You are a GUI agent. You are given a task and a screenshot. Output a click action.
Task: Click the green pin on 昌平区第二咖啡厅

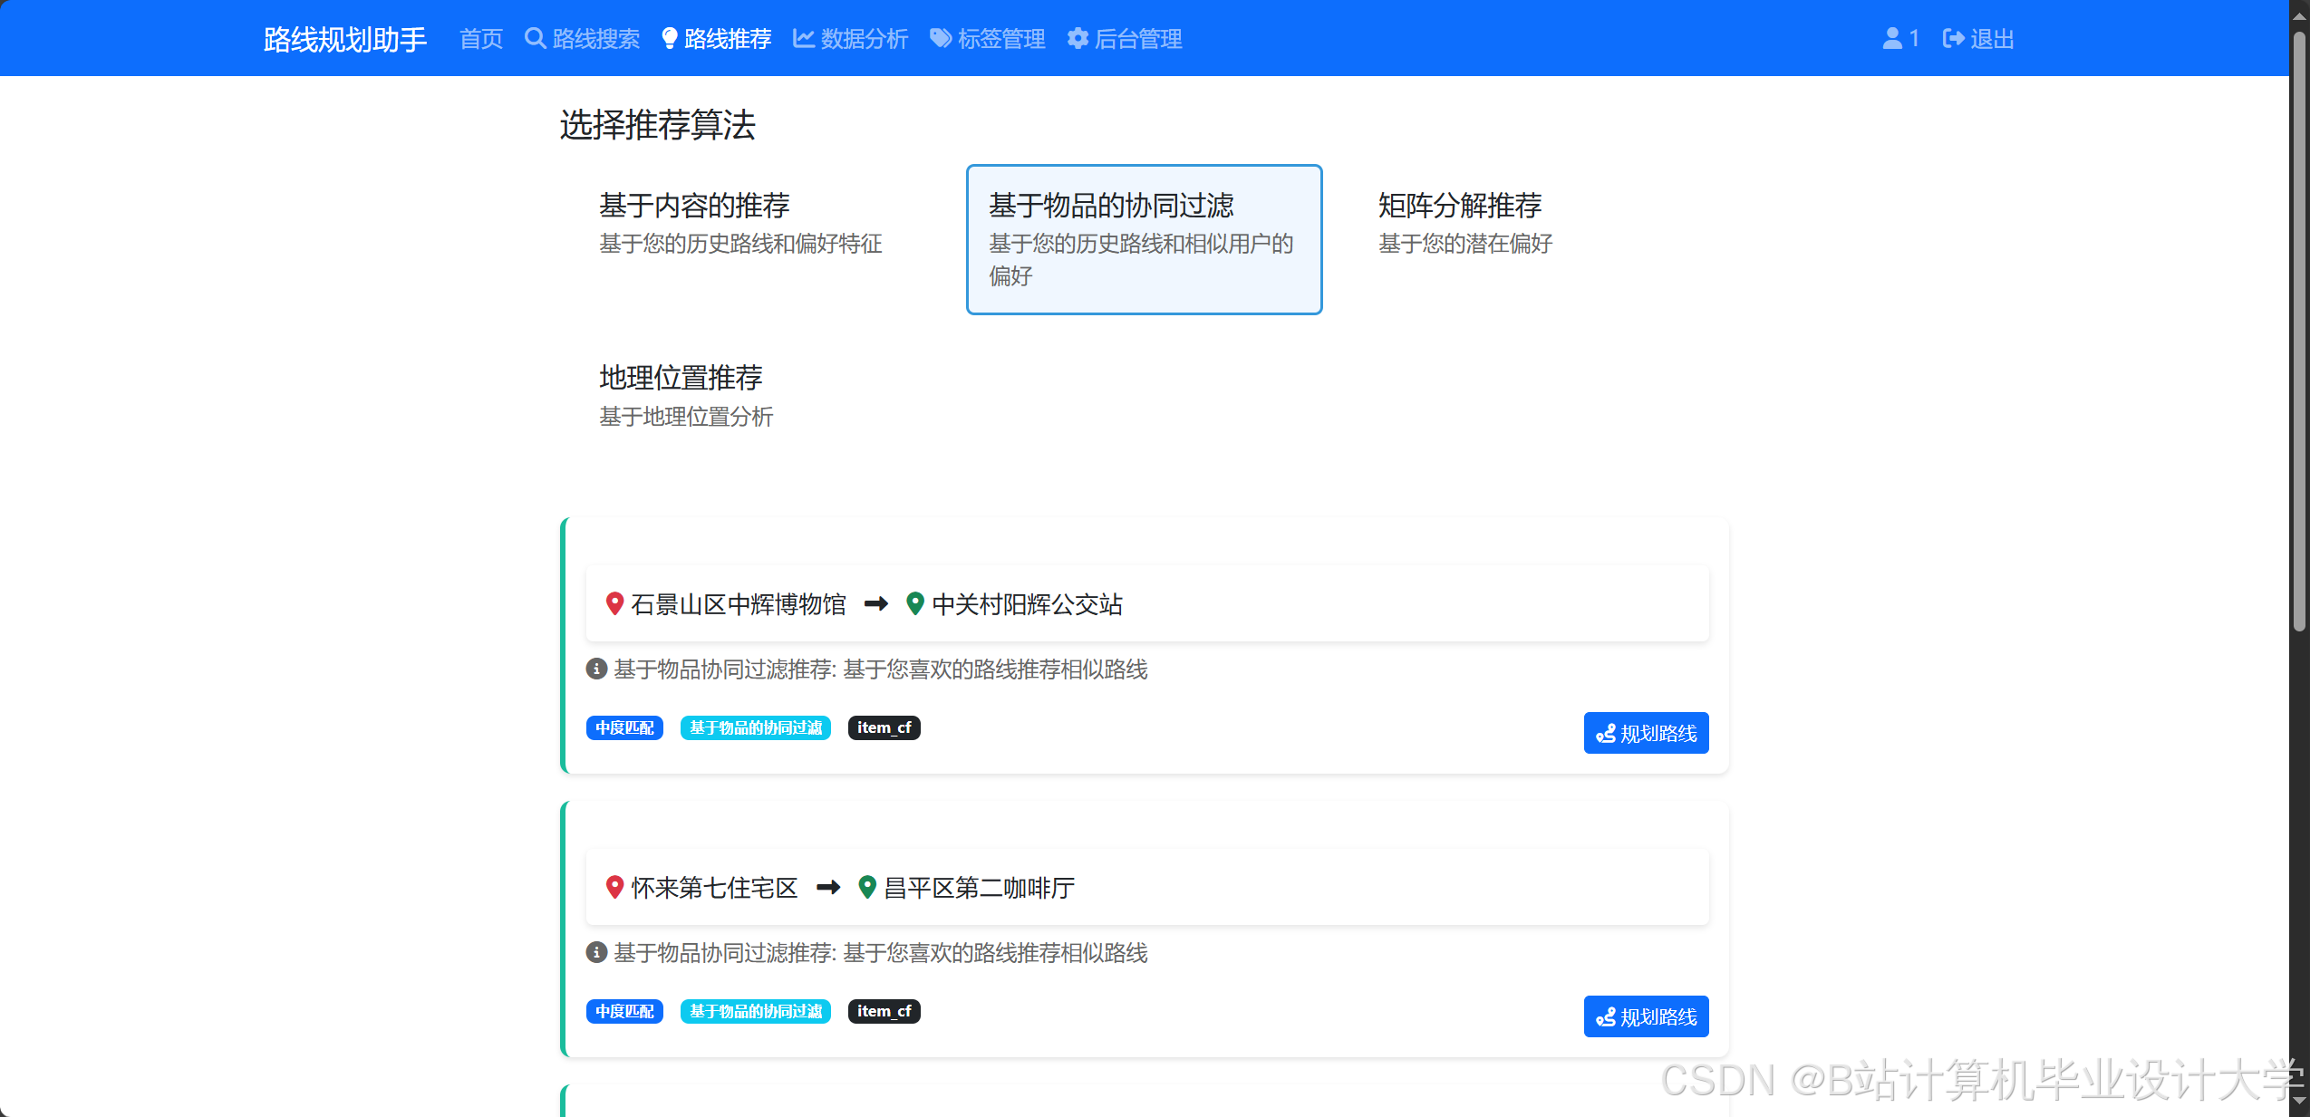[867, 887]
